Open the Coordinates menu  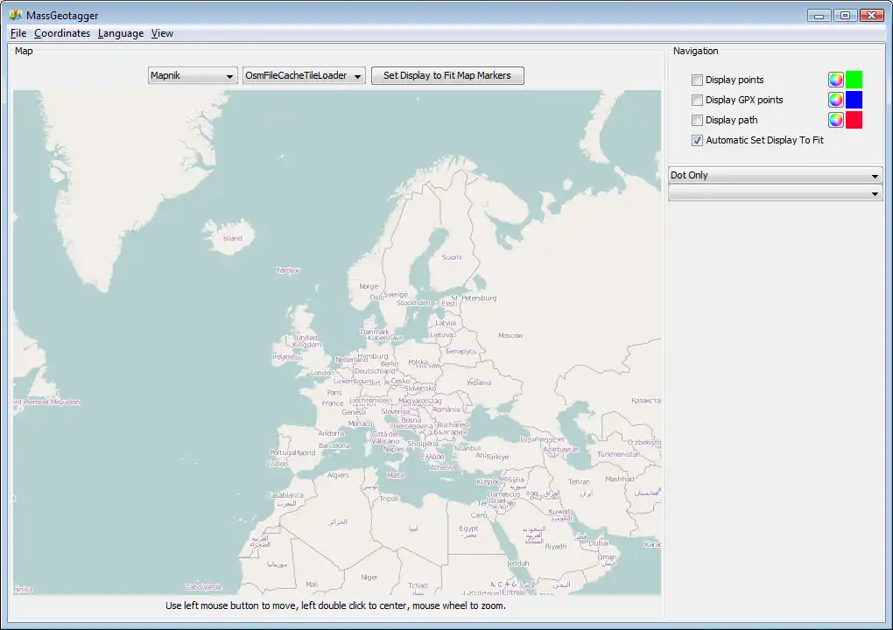pos(62,33)
